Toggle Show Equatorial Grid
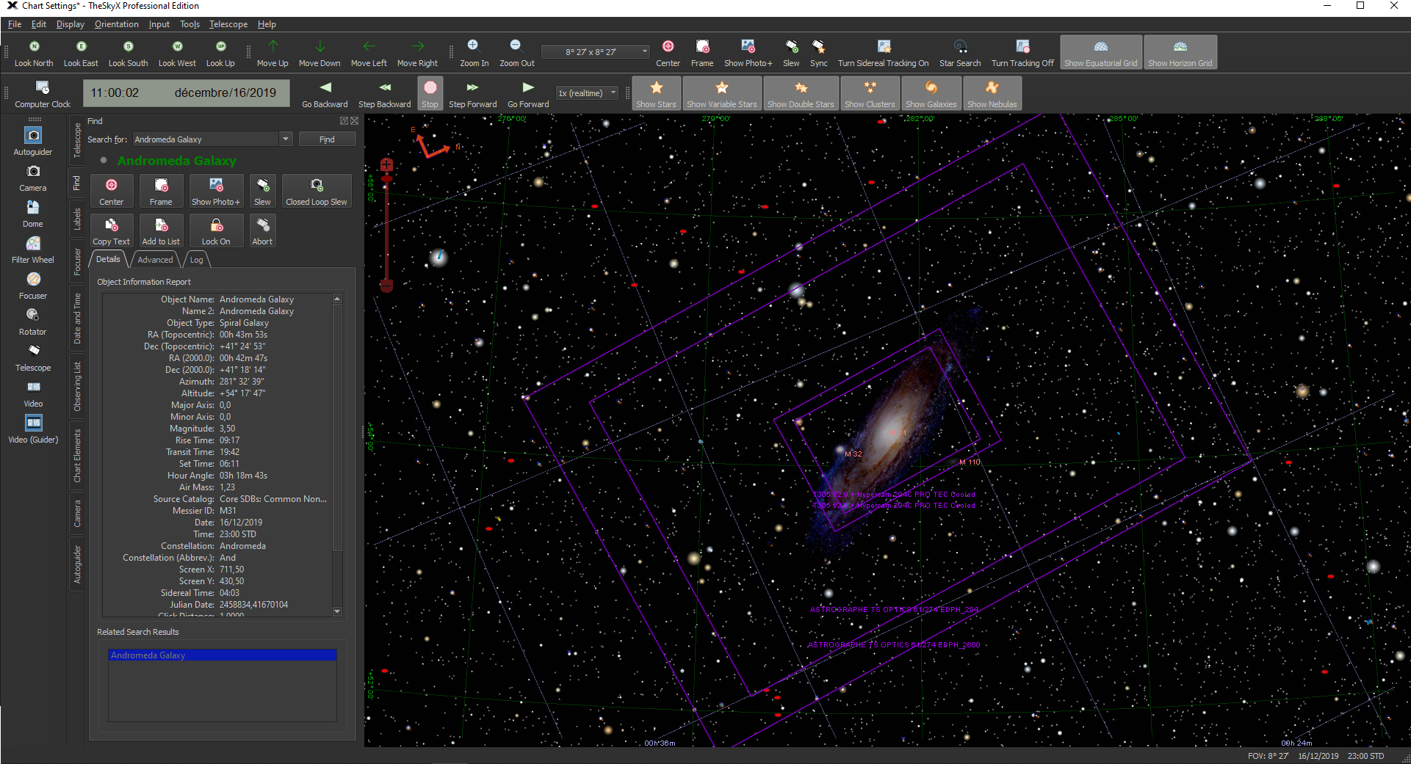This screenshot has width=1411, height=764. pos(1100,52)
